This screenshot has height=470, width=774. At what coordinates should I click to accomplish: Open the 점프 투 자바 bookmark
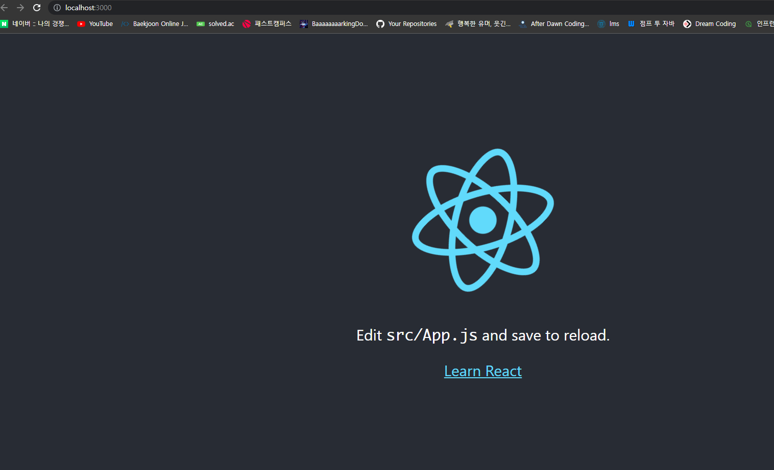coord(651,24)
